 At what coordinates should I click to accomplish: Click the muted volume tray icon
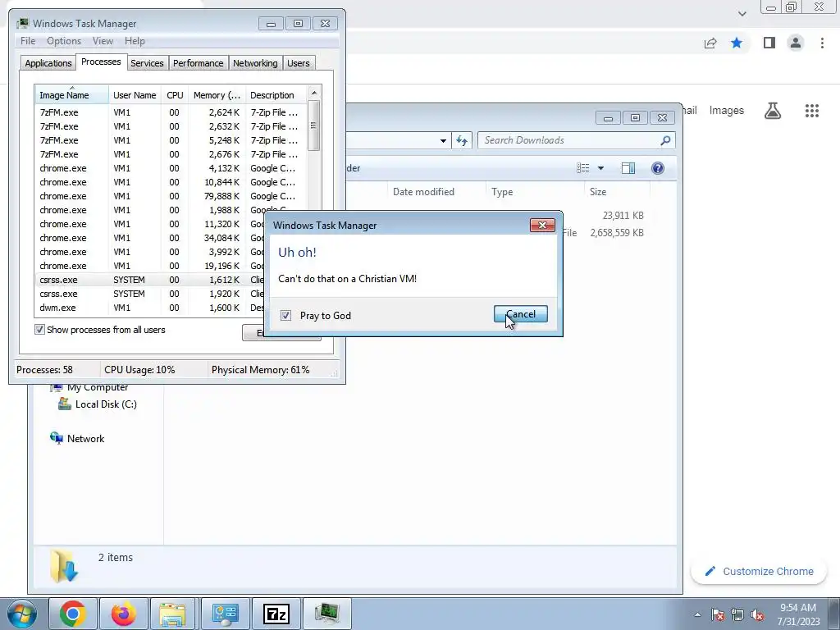coord(757,614)
